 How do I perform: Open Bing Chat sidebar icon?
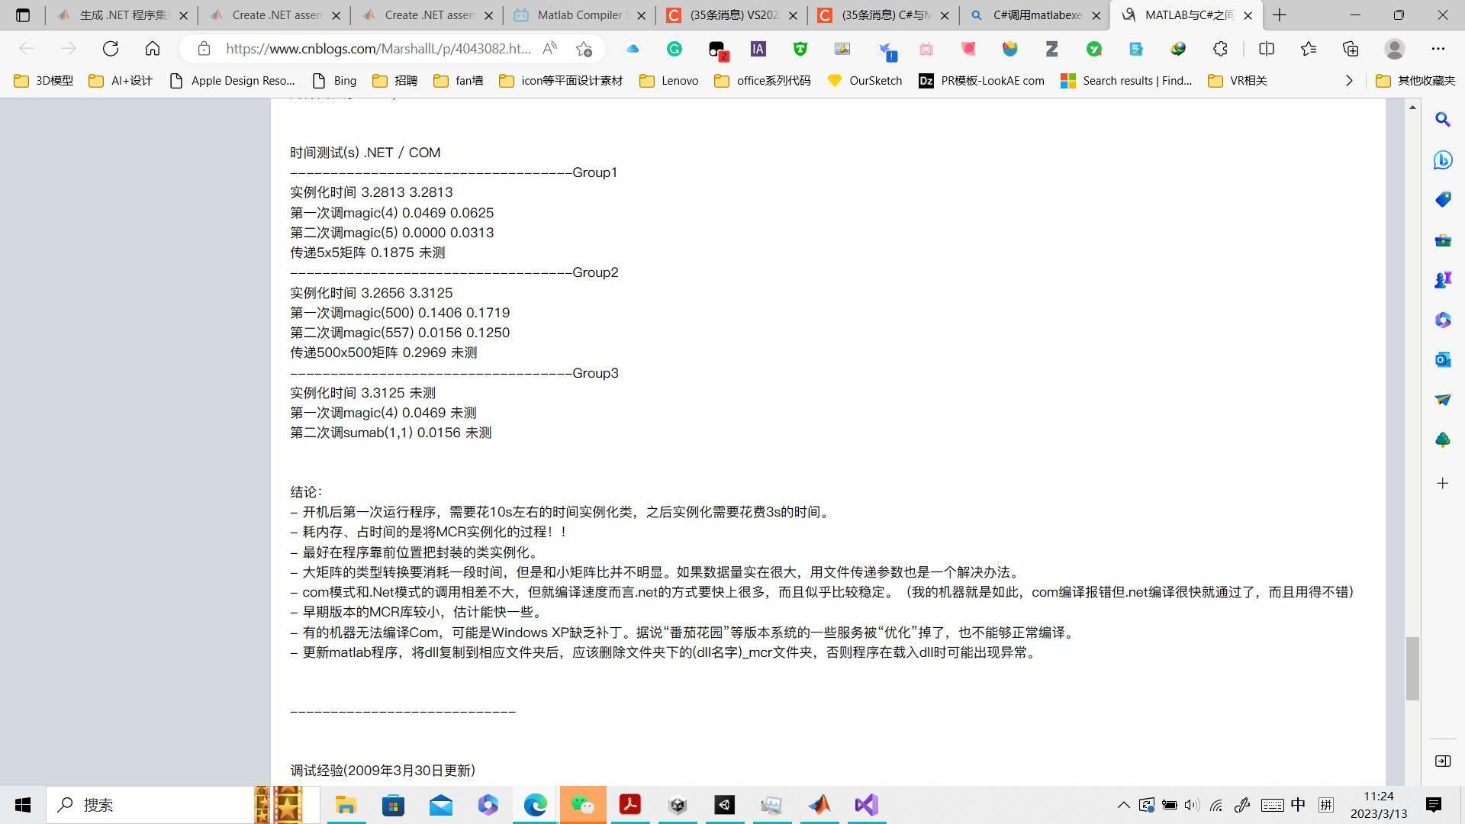coord(1442,160)
